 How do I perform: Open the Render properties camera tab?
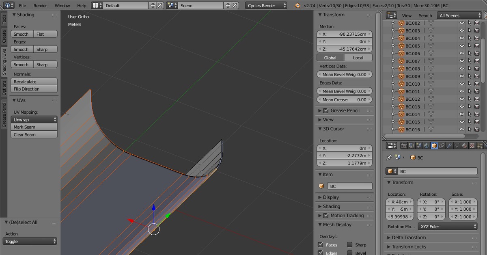404,146
